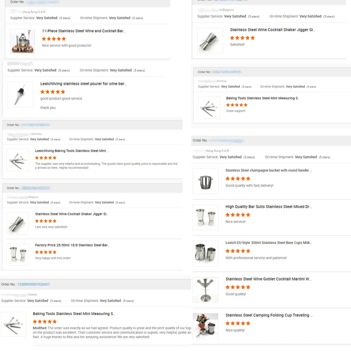Open the Leatchliving Baking Tools Stainless Steel Mini title
The height and width of the screenshot is (351, 351).
72,151
